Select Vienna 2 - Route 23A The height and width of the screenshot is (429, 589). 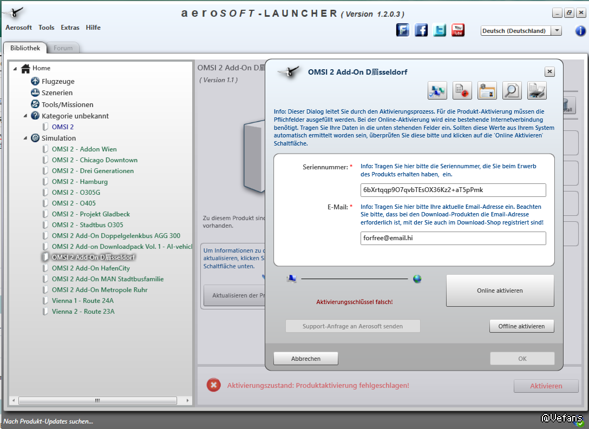(x=83, y=312)
